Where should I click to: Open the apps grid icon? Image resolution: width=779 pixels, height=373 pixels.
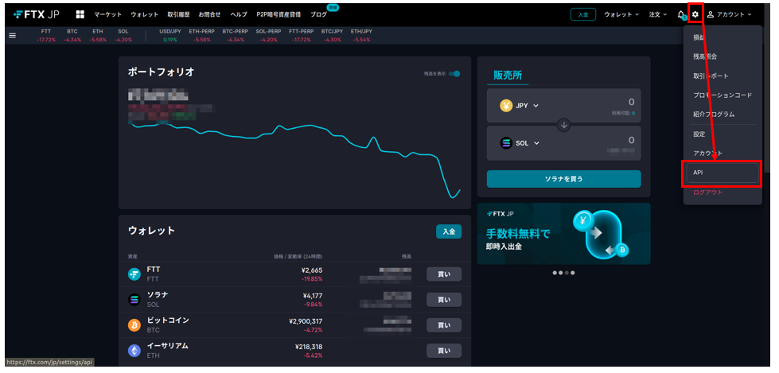tap(80, 14)
